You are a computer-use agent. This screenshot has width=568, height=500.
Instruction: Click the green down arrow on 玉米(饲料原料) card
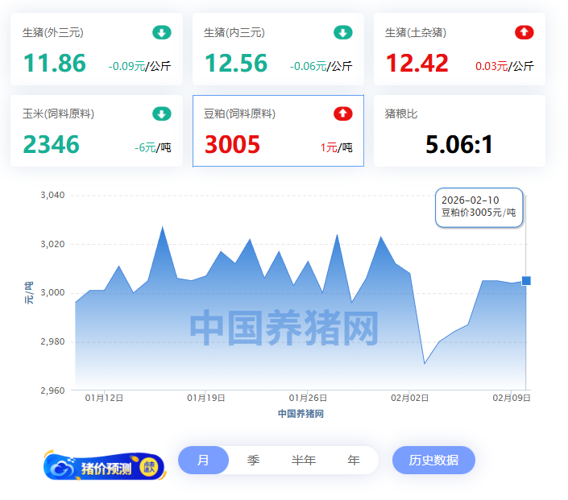click(x=162, y=114)
